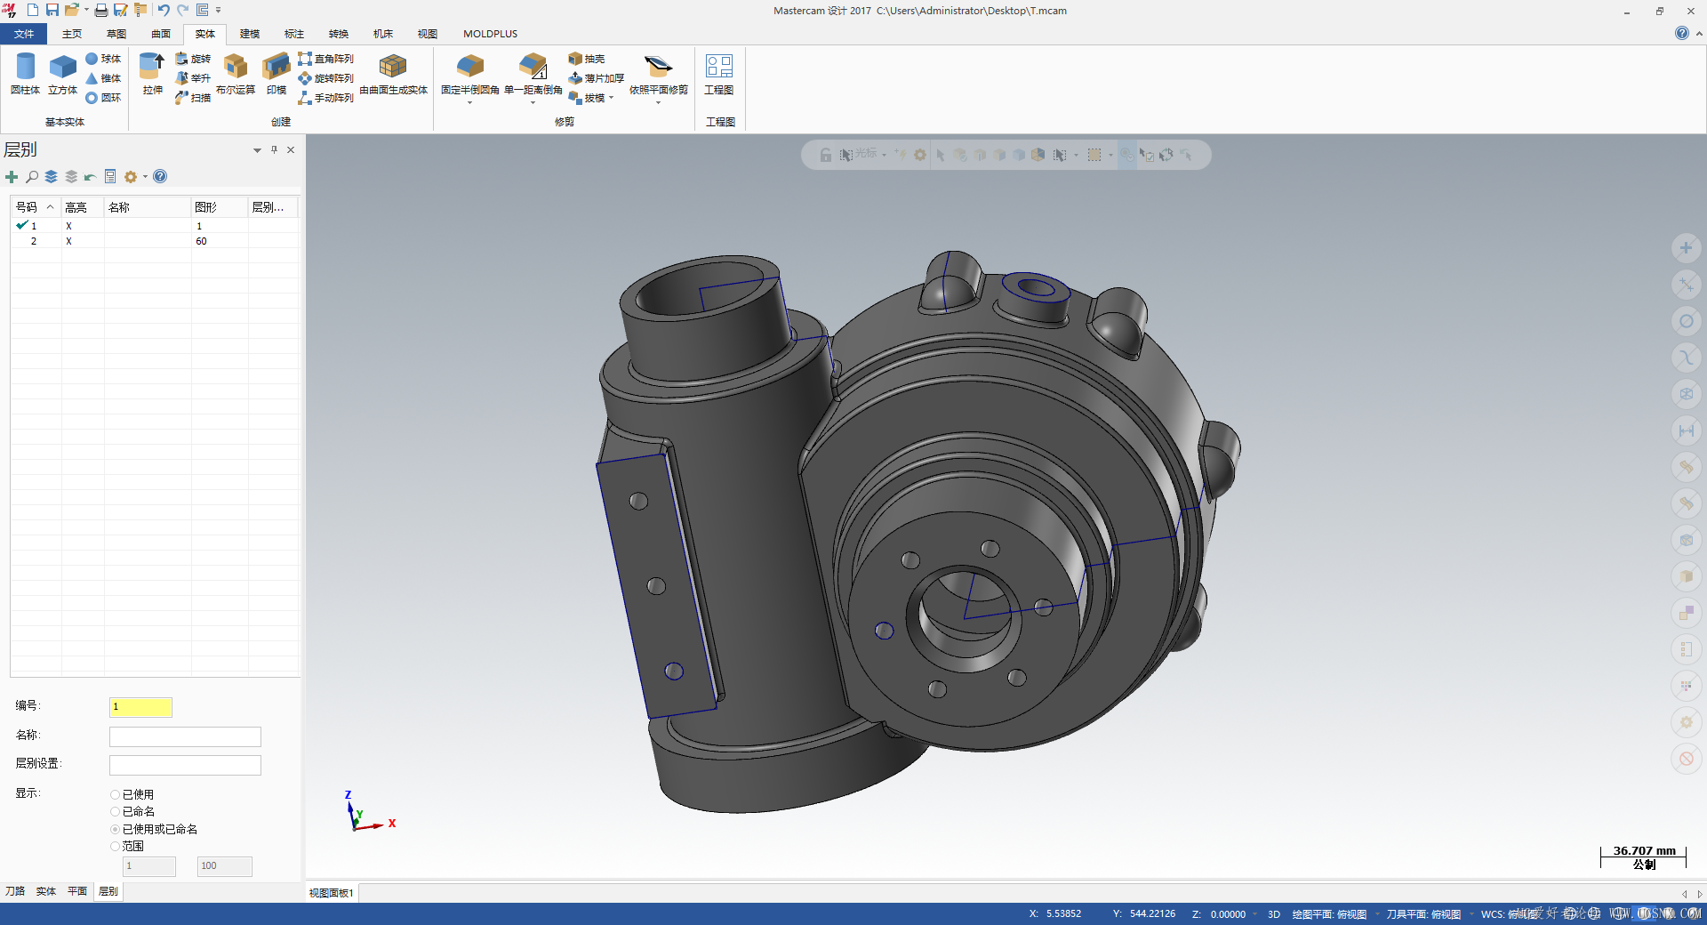Expand the 固定半倒圆角 fillet dropdown arrow

coord(469,103)
